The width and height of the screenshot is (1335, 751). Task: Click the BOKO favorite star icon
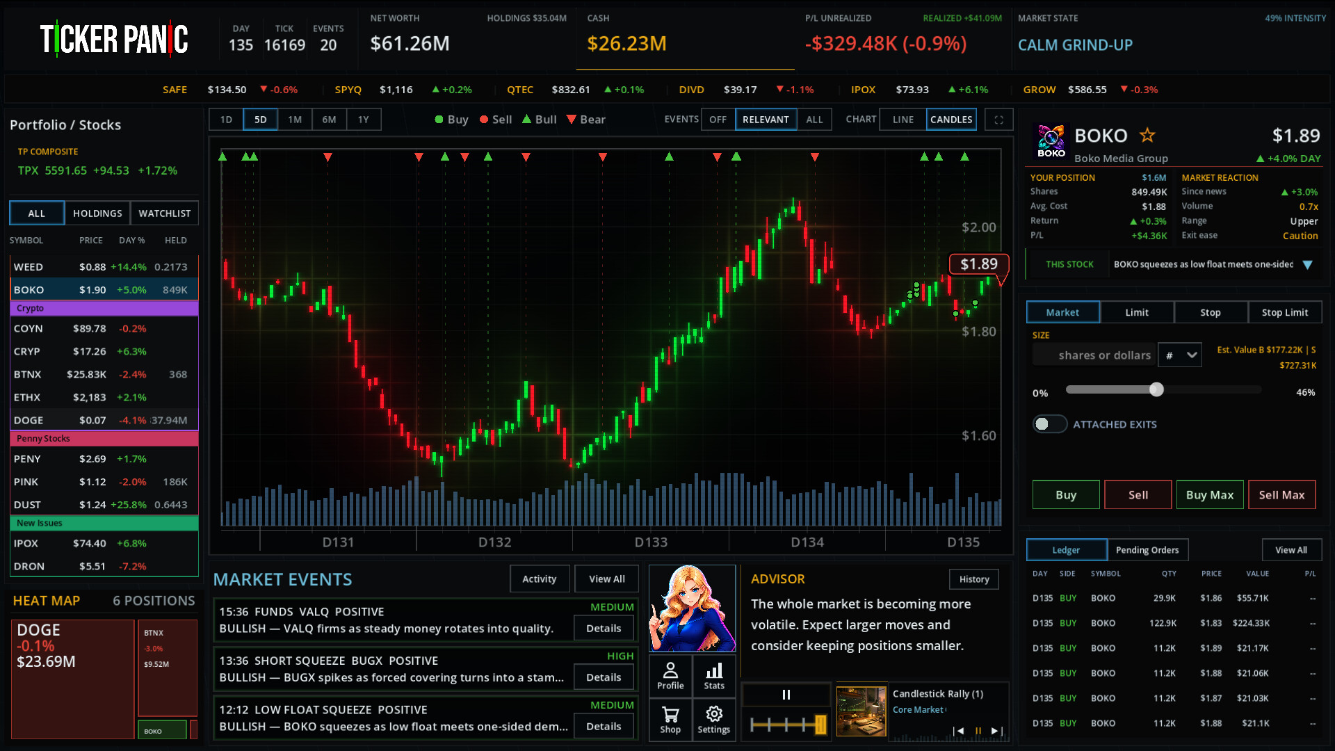1147,135
